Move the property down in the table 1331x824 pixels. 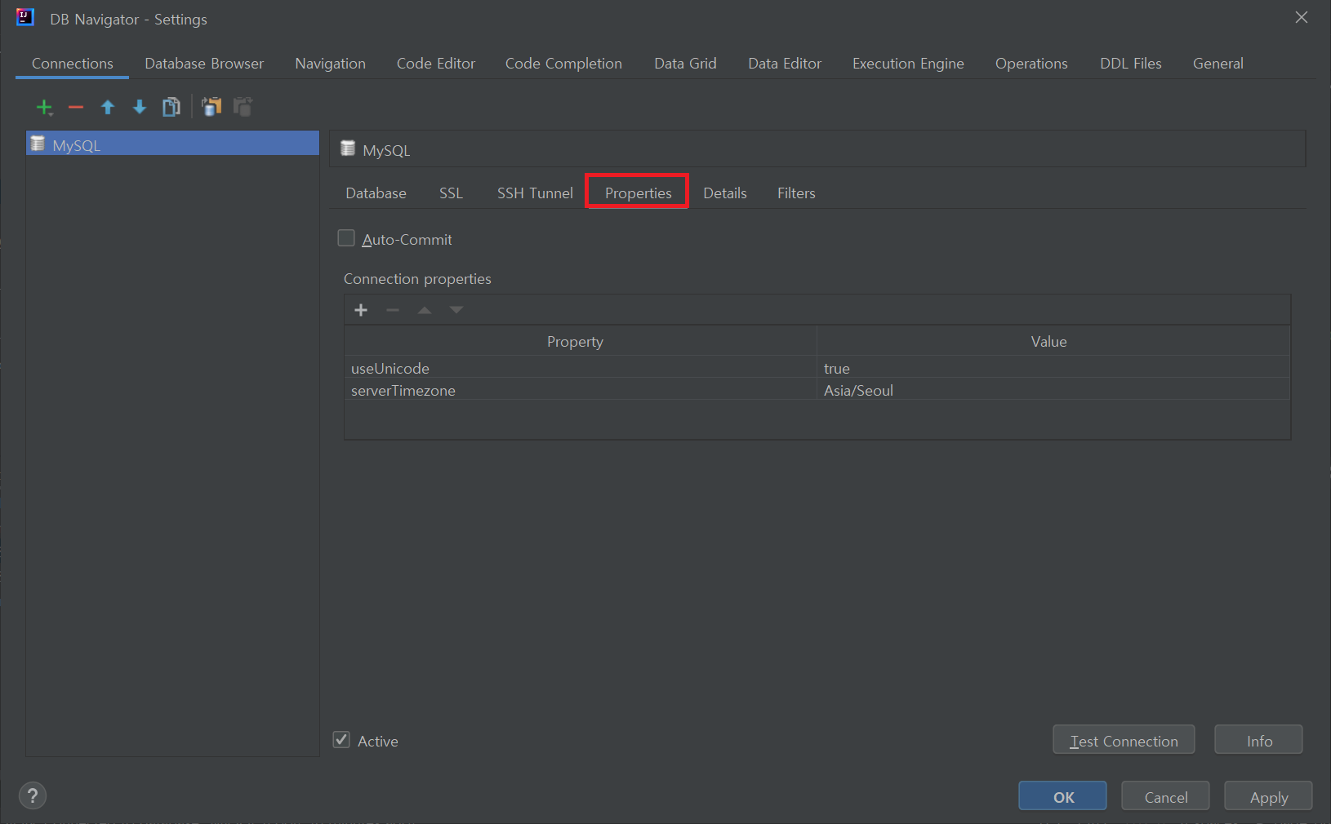pyautogui.click(x=456, y=310)
